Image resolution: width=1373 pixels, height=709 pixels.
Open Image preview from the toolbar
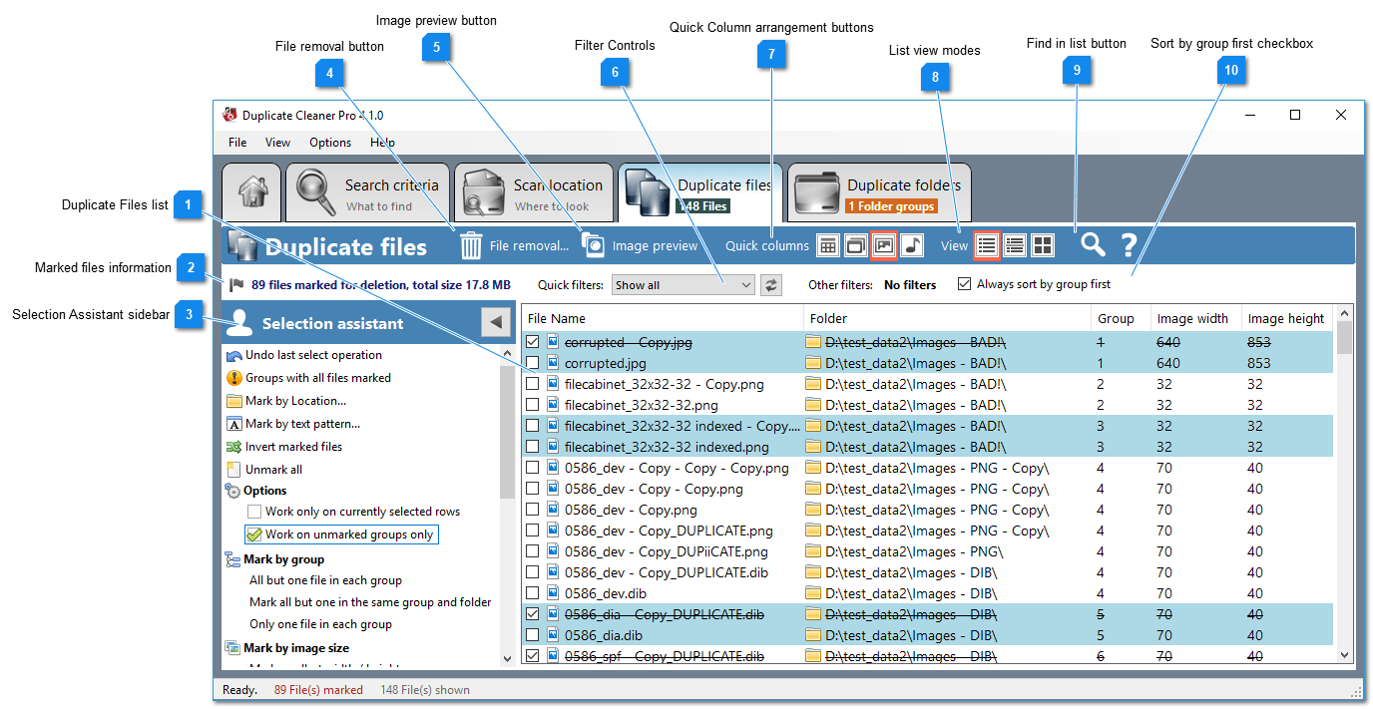[593, 245]
